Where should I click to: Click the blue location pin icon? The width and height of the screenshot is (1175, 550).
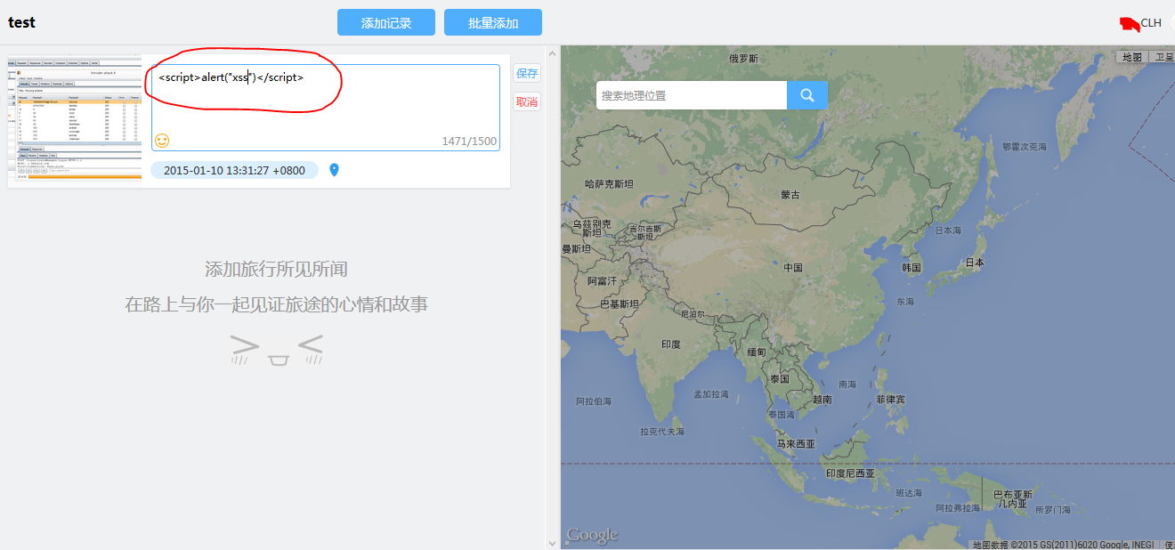334,170
